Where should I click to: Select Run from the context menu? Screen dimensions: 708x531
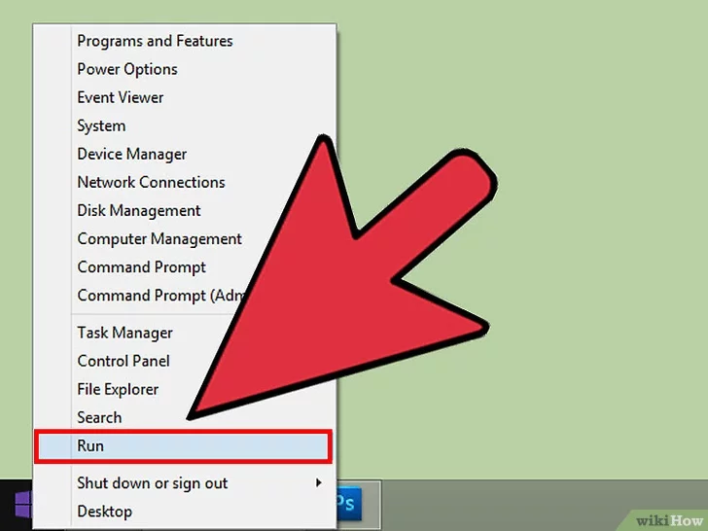(183, 446)
